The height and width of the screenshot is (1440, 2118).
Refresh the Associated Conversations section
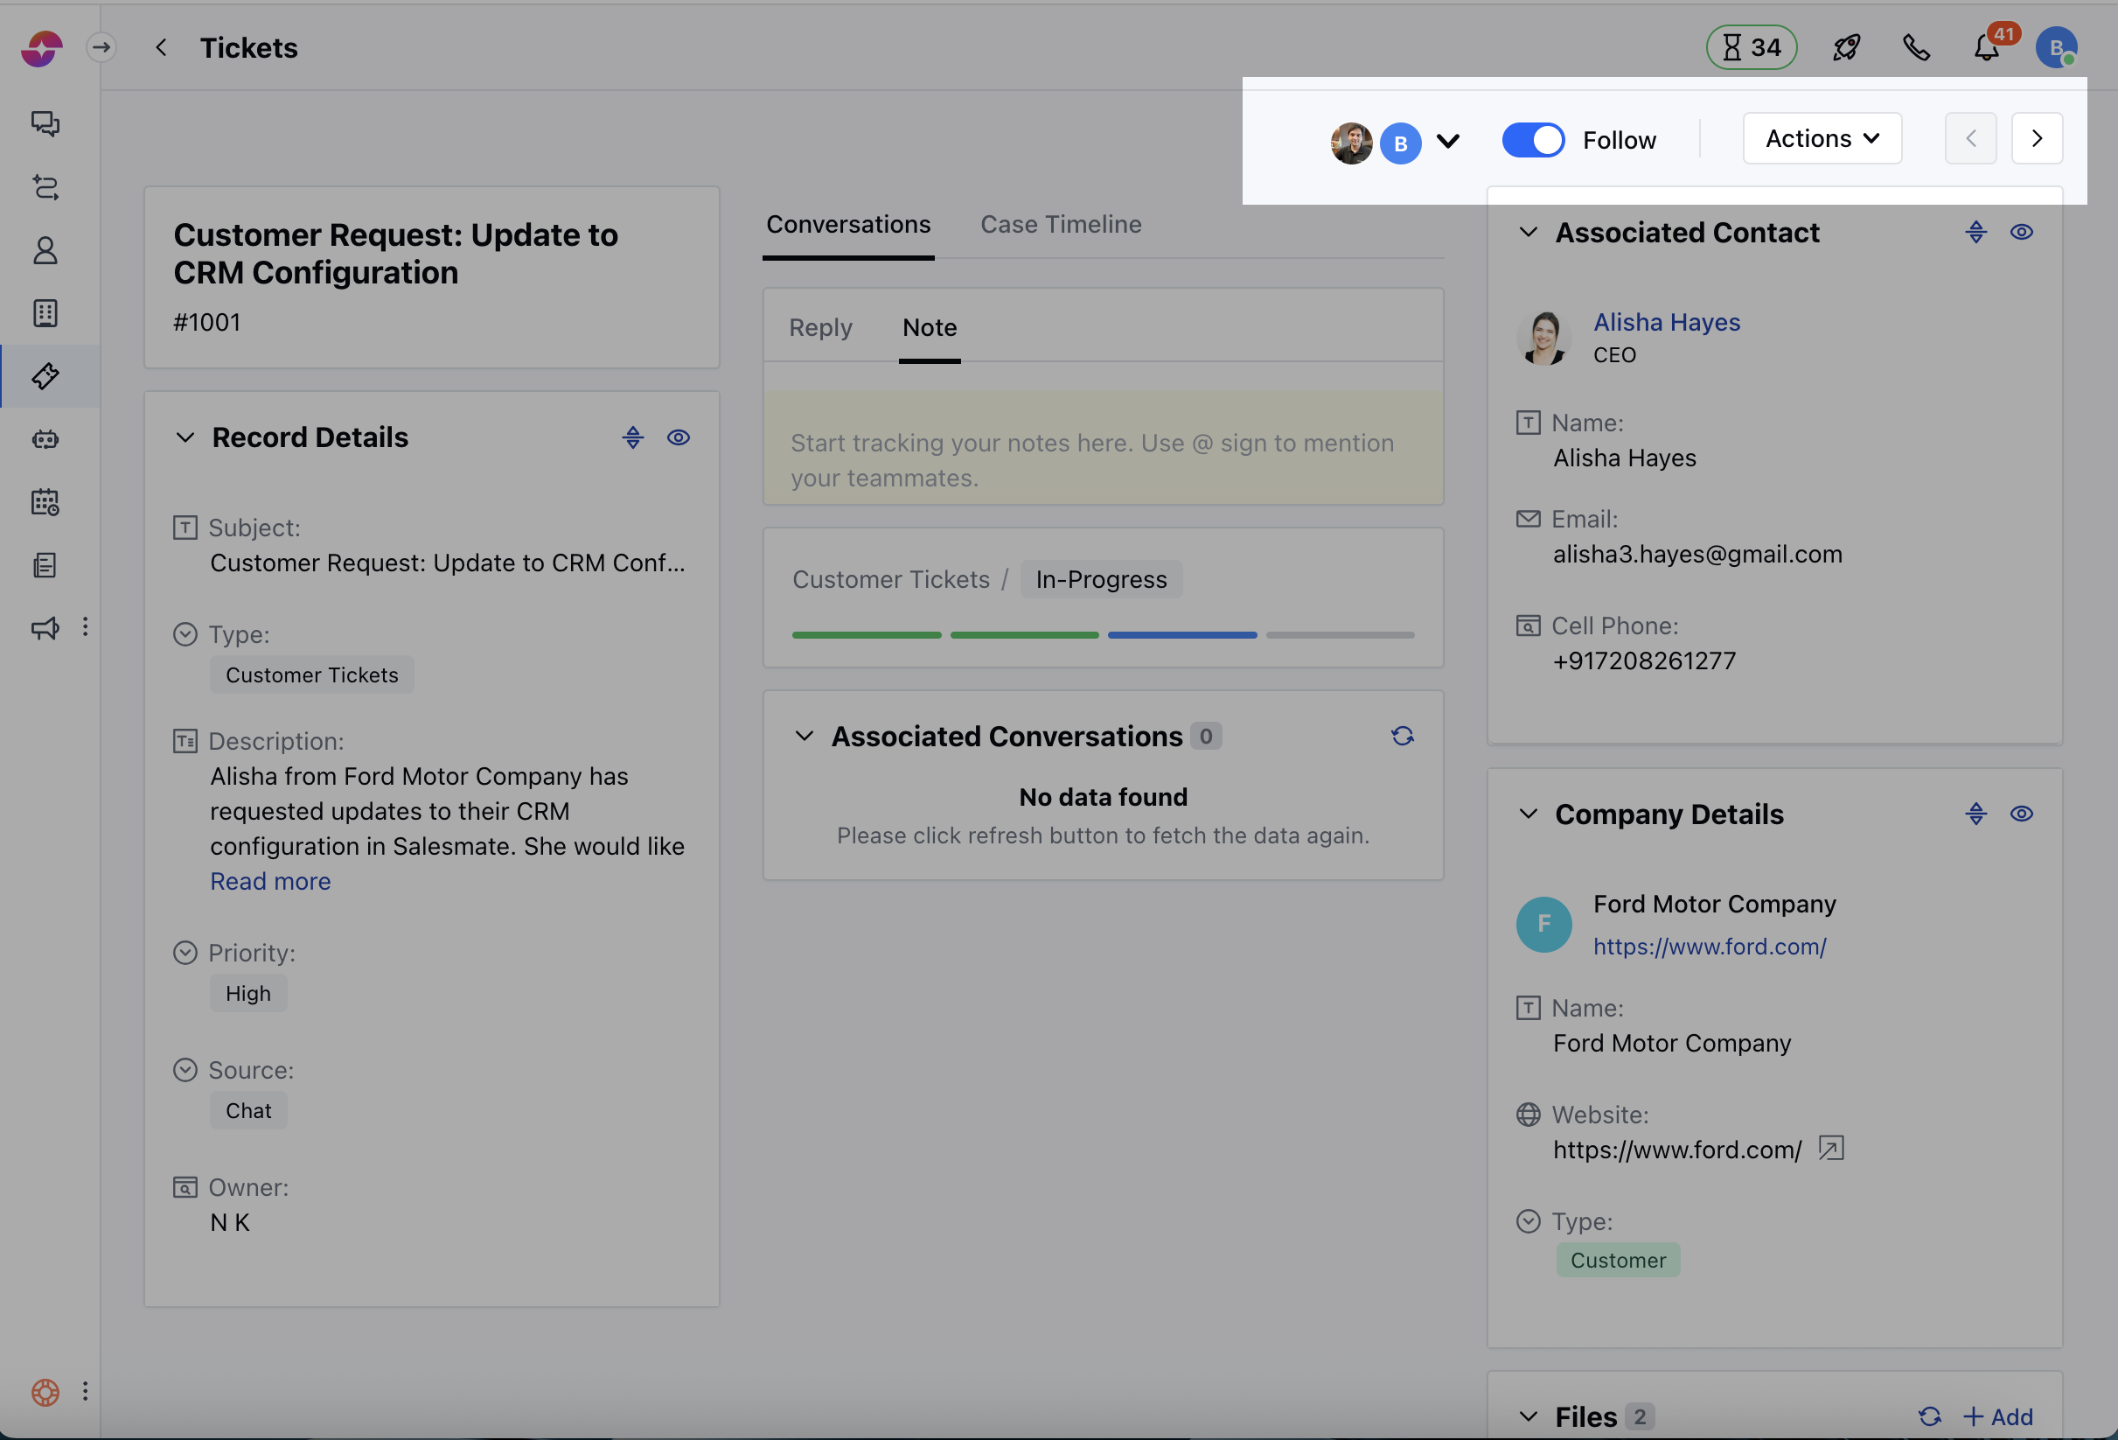(1402, 736)
